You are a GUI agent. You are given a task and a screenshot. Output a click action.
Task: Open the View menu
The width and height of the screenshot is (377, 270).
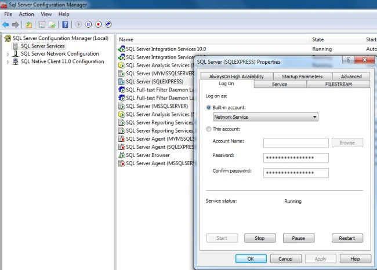46,14
